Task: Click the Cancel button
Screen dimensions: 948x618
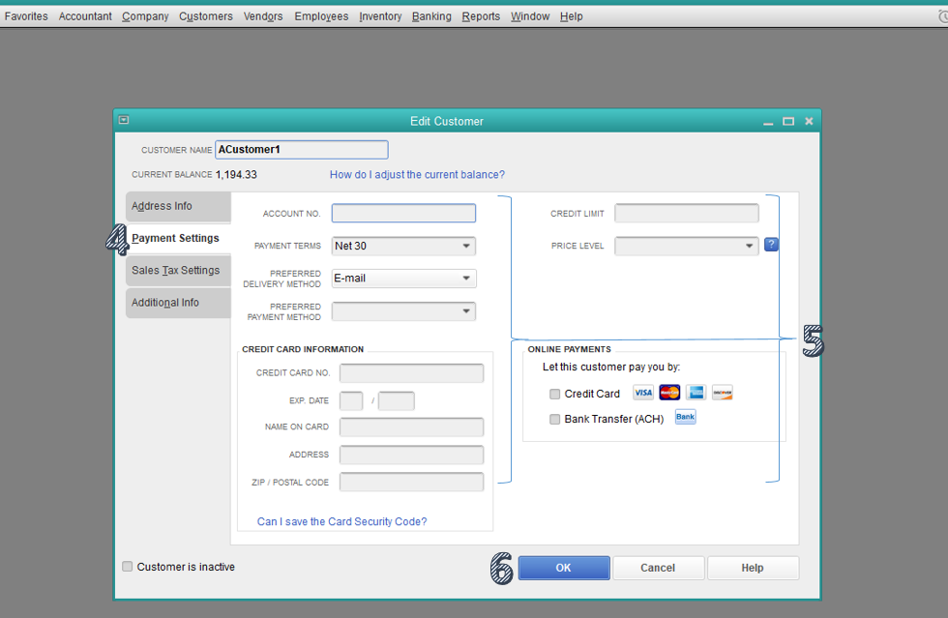Action: pyautogui.click(x=658, y=568)
